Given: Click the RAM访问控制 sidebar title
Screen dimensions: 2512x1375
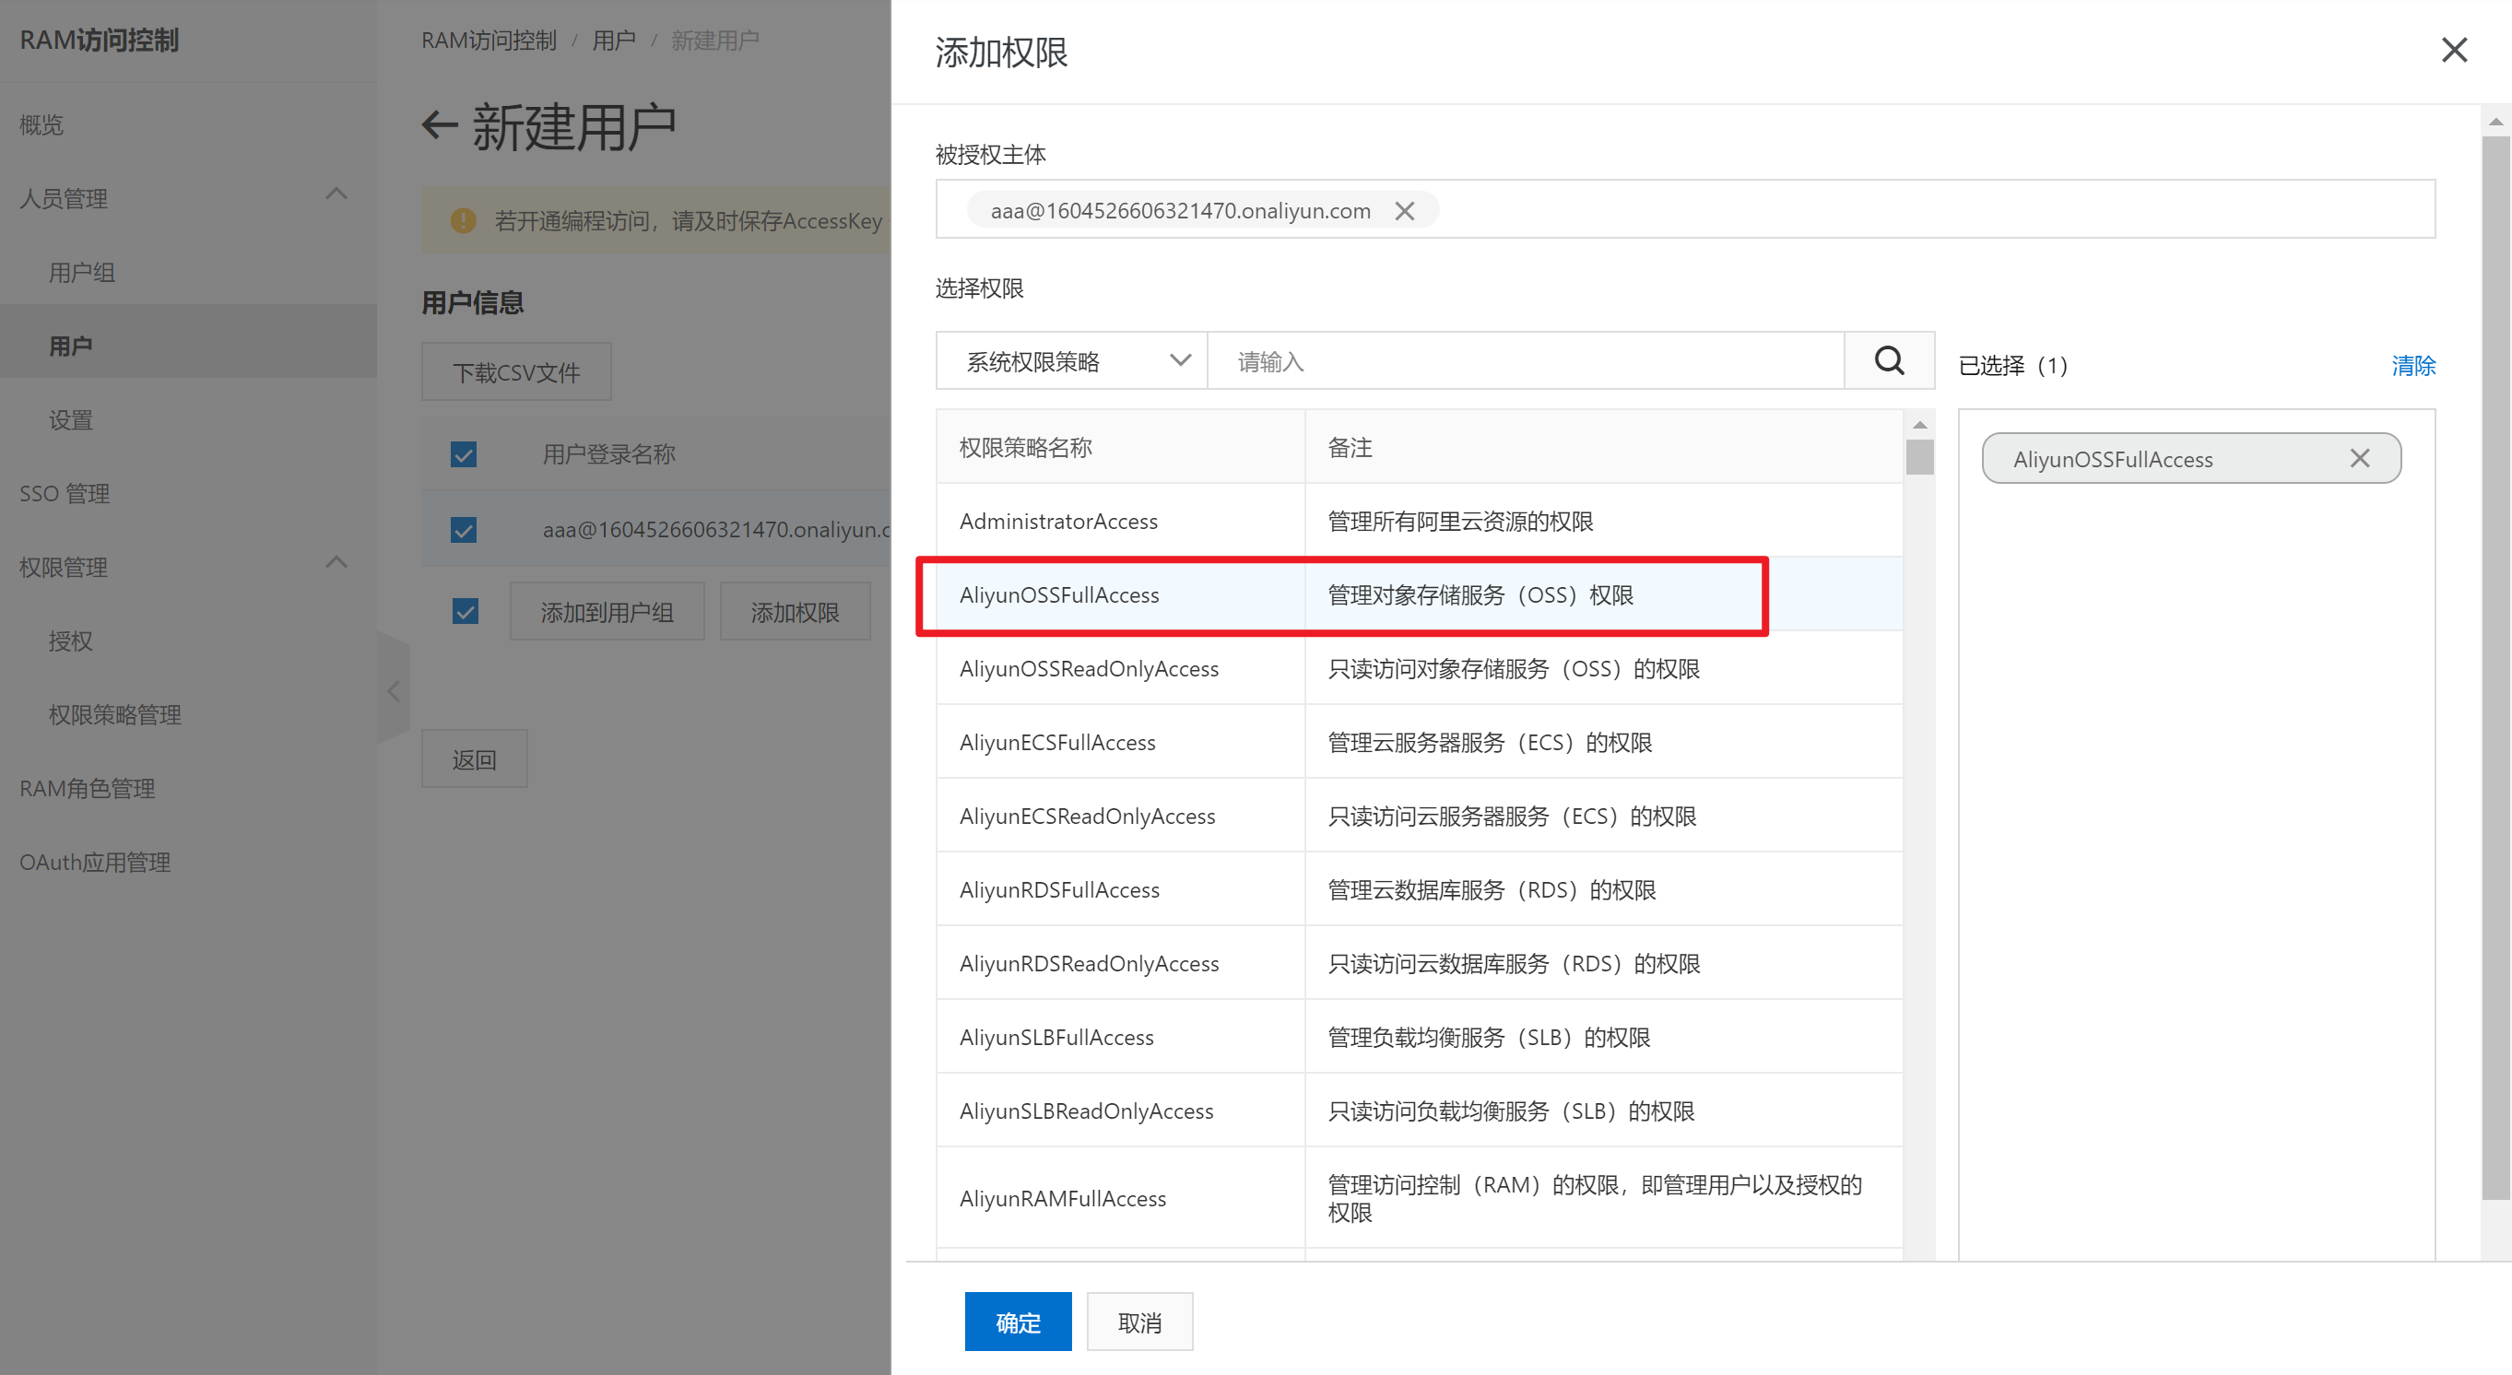Looking at the screenshot, I should point(99,40).
